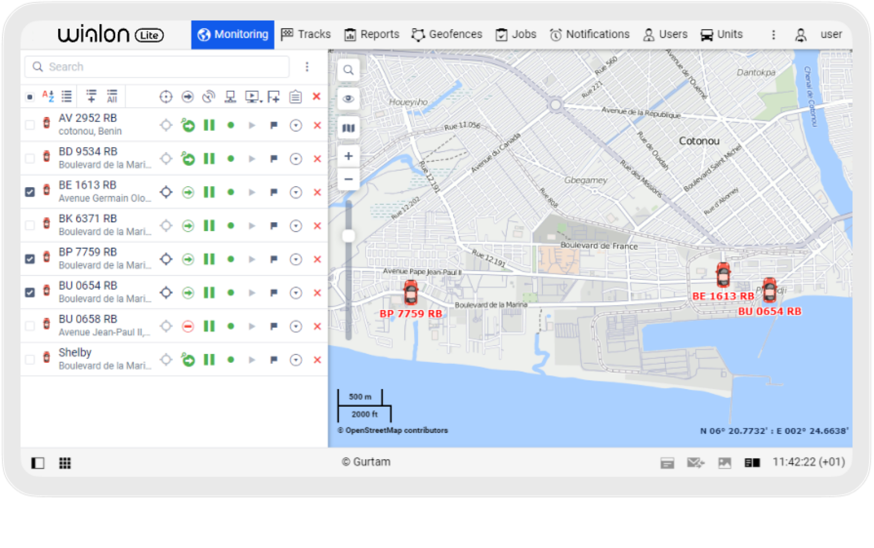The width and height of the screenshot is (874, 548).
Task: Toggle the left panel layout icon
Action: tap(38, 463)
